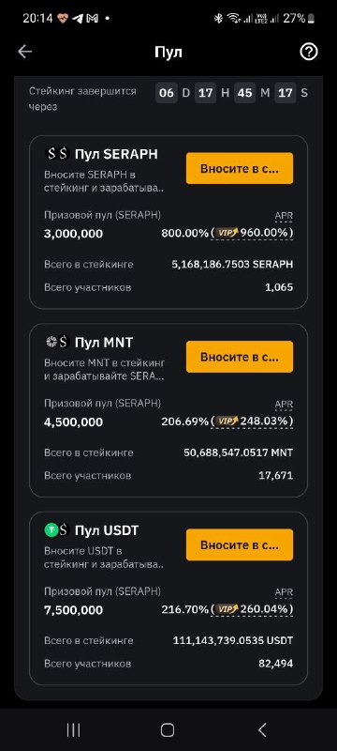The image size is (337, 751).
Task: Tap the 800.00% APR value
Action: point(184,233)
